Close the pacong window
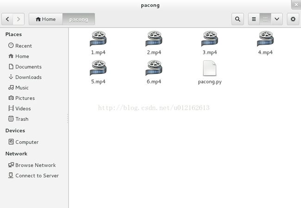Image resolution: width=301 pixels, height=208 pixels. tap(296, 5)
